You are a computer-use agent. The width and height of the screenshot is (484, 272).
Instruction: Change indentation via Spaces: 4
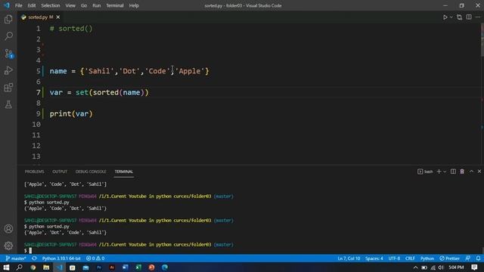(374, 258)
